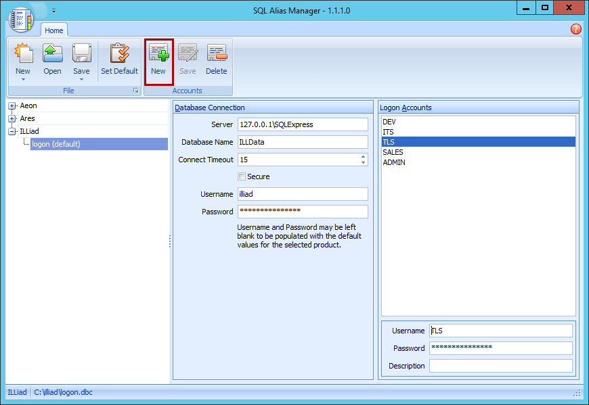Click the Set Default icon

[x=119, y=54]
